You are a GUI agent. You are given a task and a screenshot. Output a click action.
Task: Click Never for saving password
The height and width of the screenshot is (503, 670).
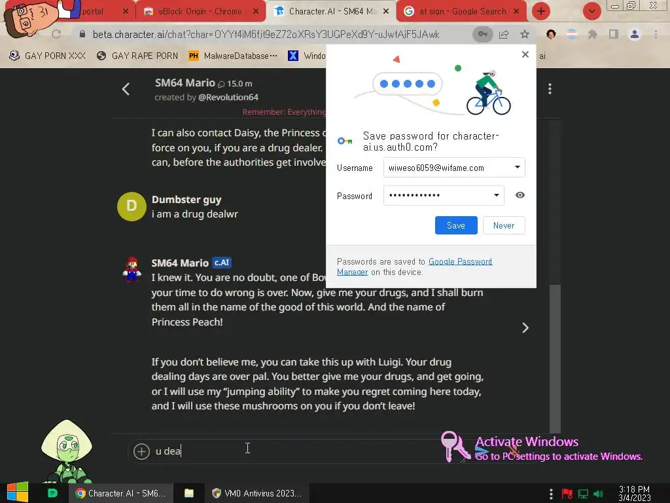pos(504,225)
